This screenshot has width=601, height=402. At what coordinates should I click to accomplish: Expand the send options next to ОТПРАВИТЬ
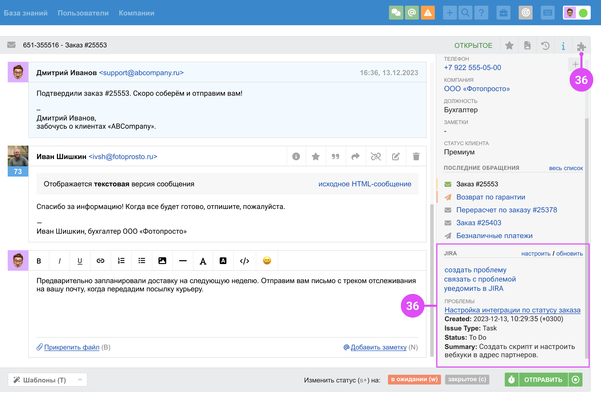point(576,380)
